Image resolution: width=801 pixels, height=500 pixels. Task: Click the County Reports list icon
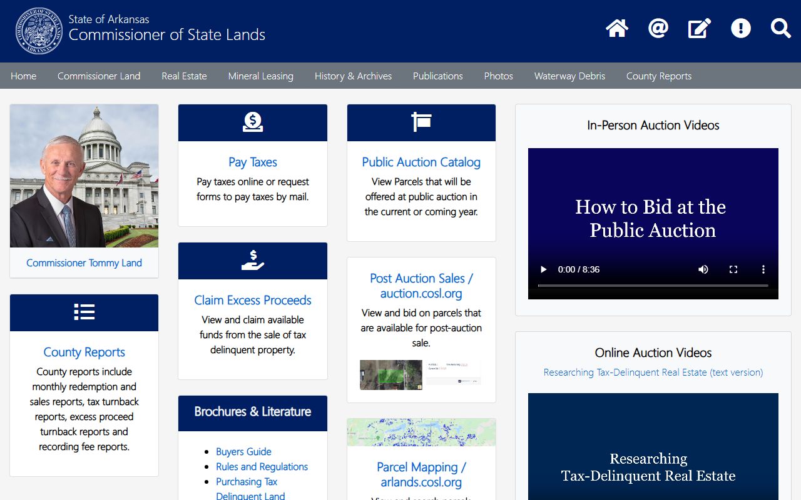[84, 312]
